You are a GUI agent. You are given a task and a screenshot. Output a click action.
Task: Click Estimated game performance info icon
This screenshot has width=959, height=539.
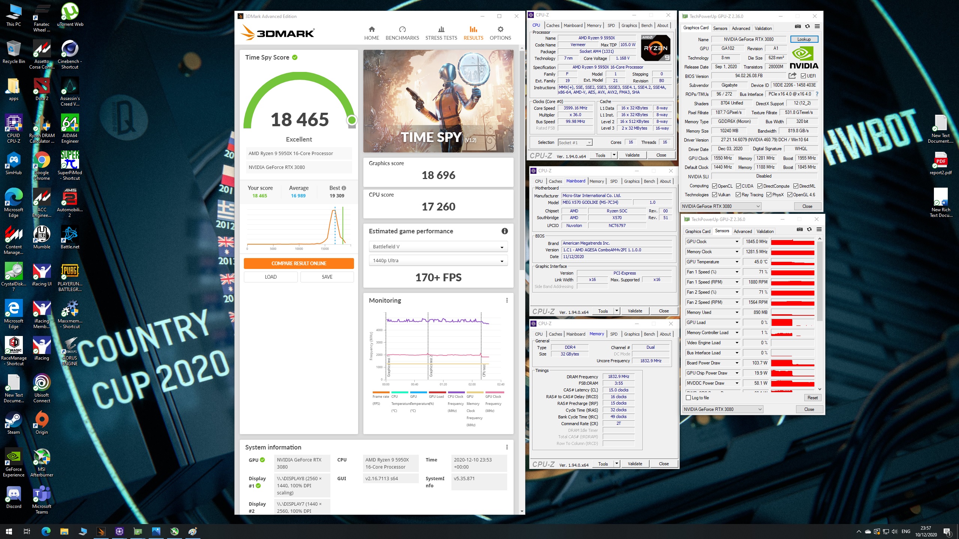(x=505, y=231)
